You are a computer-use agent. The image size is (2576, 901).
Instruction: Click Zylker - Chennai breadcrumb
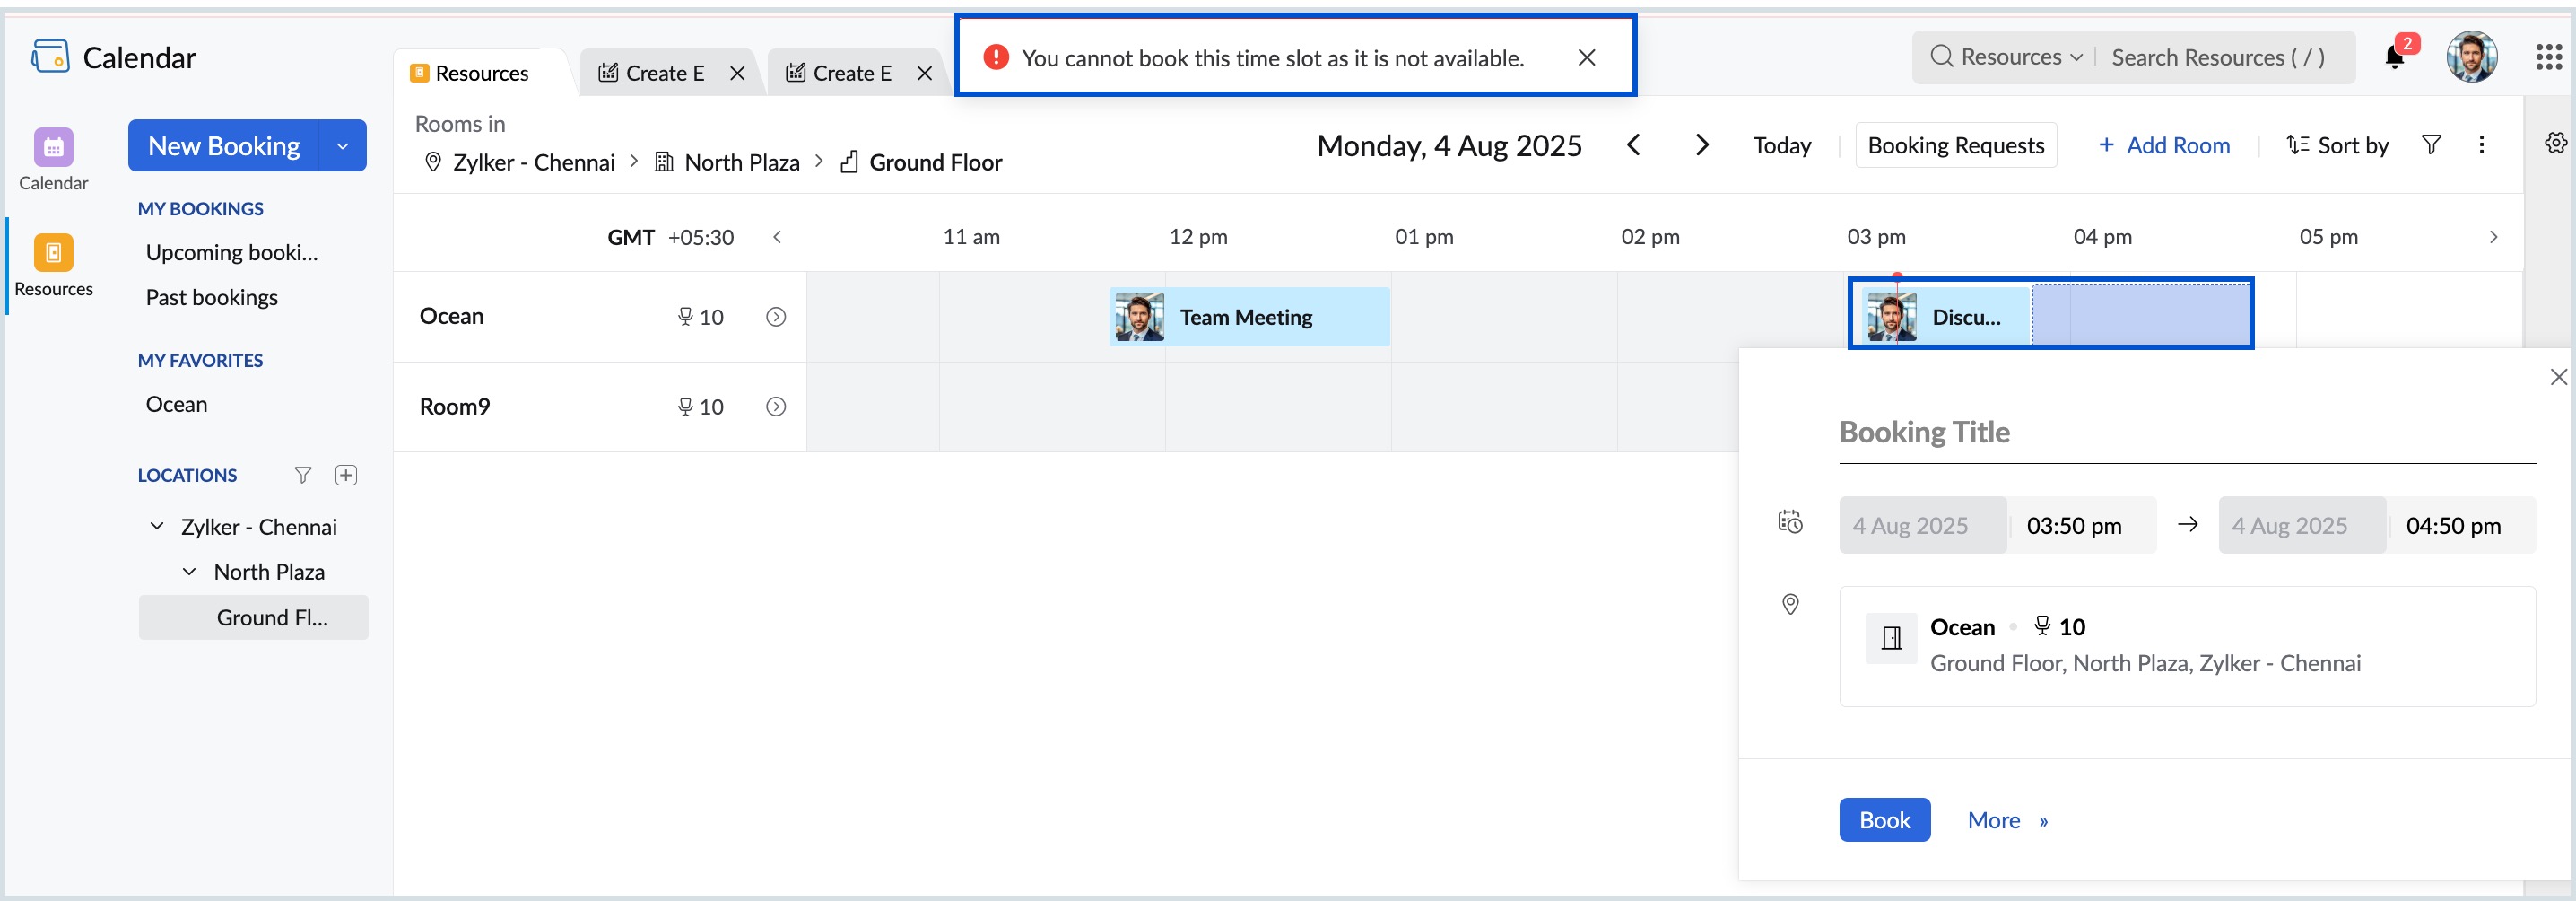tap(533, 162)
